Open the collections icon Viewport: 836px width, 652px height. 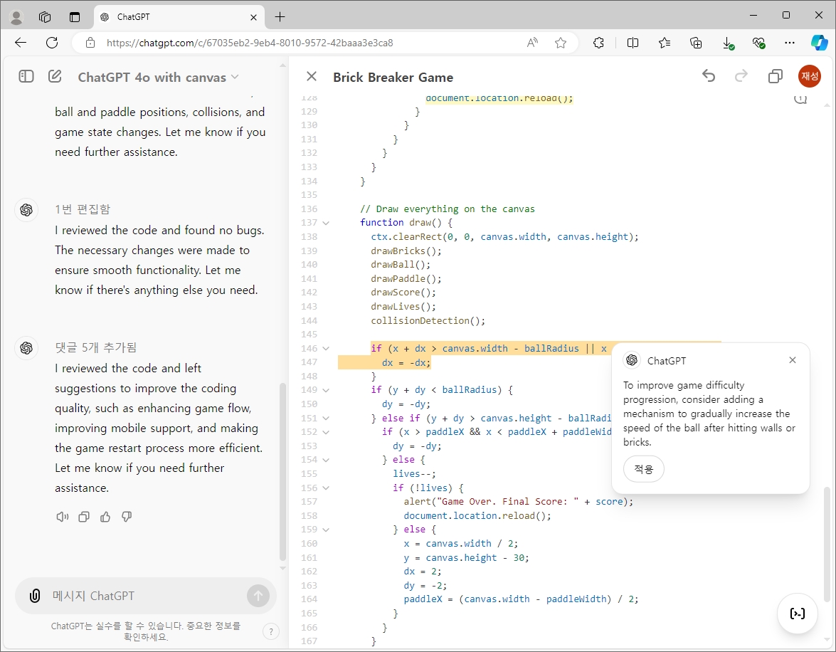(x=696, y=43)
